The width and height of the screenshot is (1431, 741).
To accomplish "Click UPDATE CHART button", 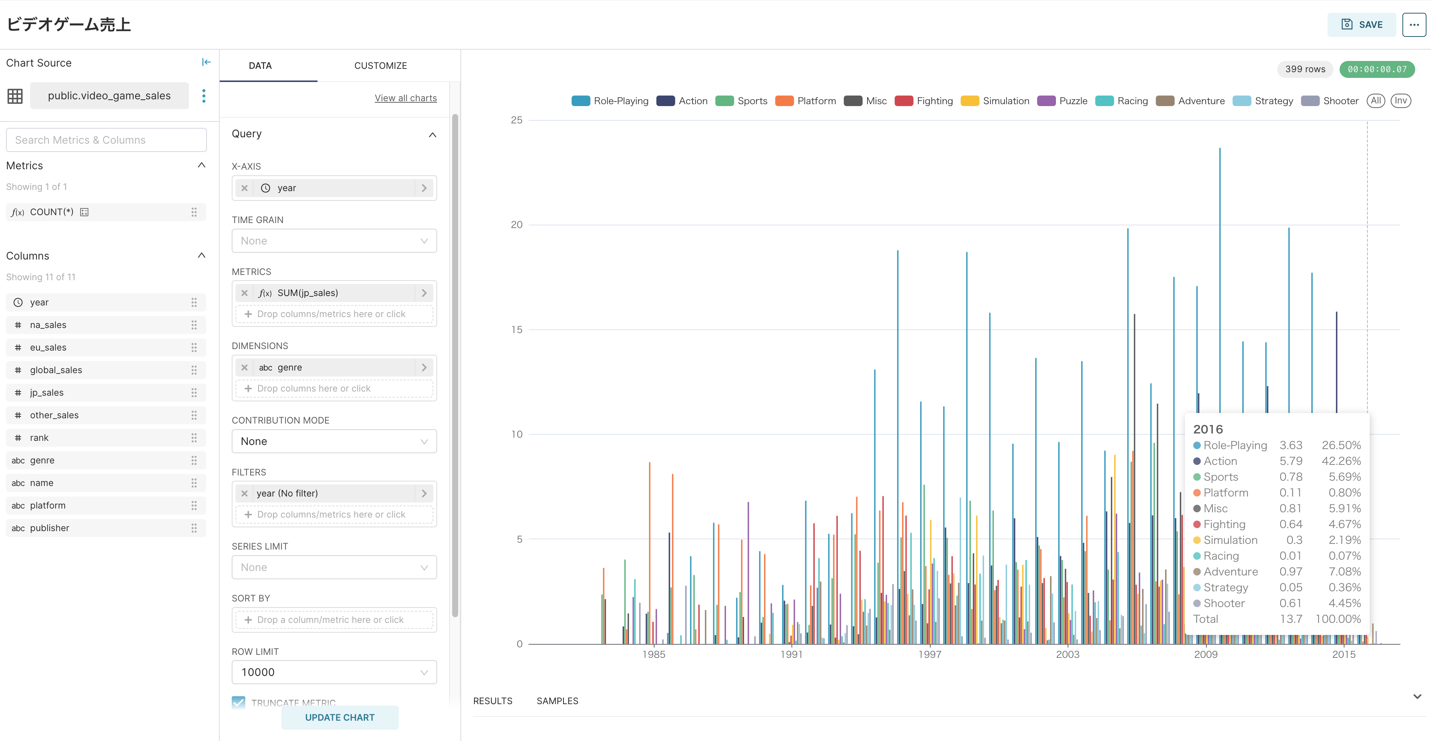I will click(339, 717).
